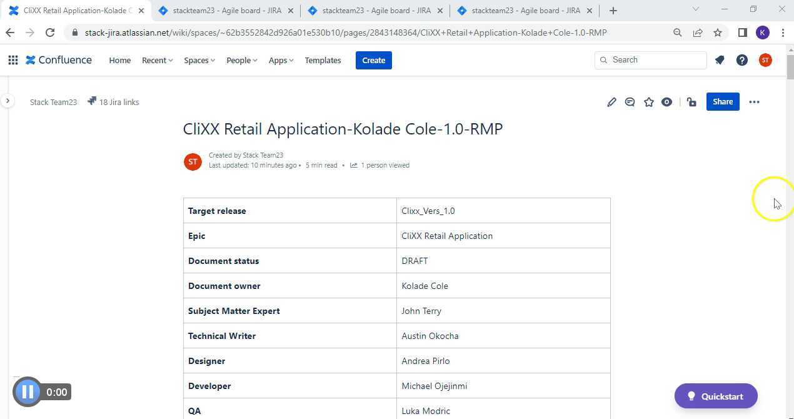The width and height of the screenshot is (794, 419).
Task: Open the Quickstart panel
Action: [715, 396]
